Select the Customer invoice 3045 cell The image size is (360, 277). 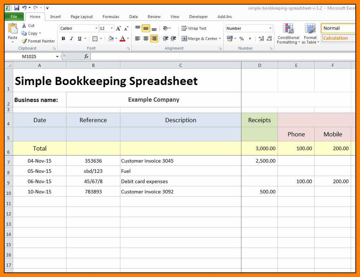pos(180,161)
